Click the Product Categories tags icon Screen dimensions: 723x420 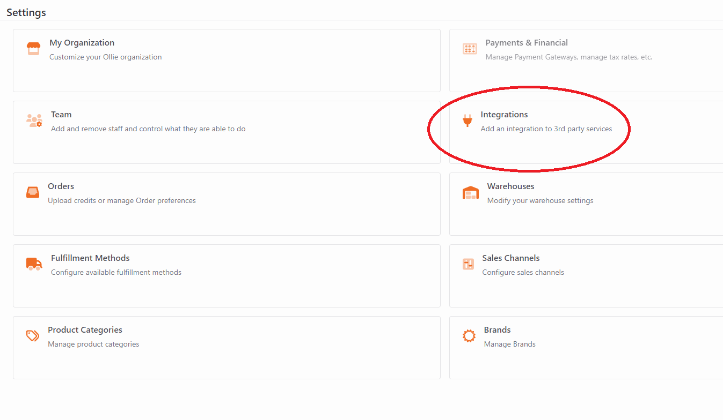33,336
